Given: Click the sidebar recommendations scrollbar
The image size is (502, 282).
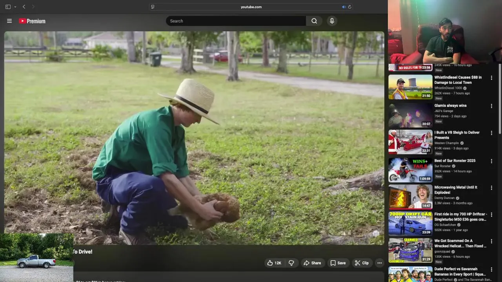Looking at the screenshot, I should 500,99.
